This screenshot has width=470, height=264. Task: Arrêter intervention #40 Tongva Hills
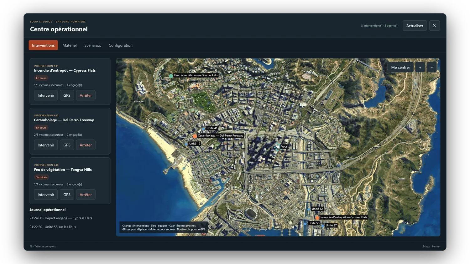[x=86, y=195]
